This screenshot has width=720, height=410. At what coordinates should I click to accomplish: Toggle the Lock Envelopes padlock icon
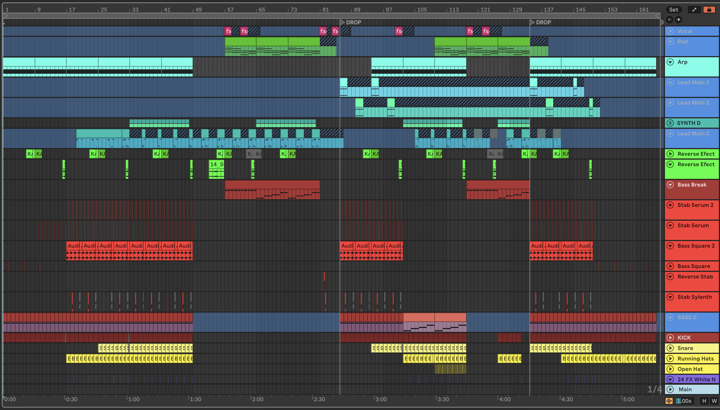(x=709, y=10)
